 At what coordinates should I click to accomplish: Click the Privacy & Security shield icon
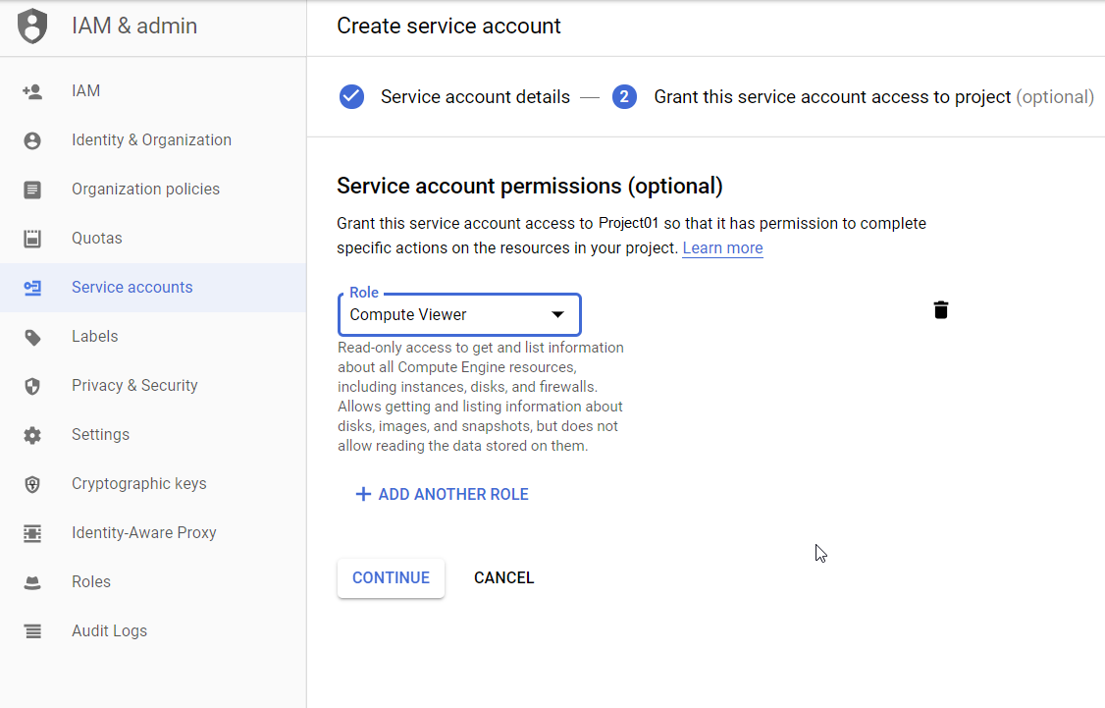[32, 385]
